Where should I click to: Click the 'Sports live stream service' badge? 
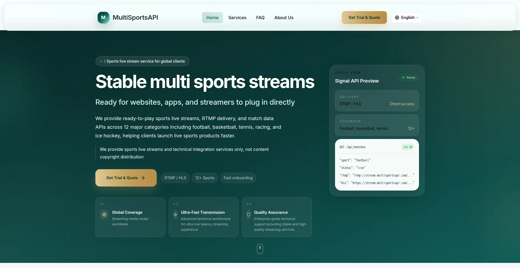tap(142, 61)
